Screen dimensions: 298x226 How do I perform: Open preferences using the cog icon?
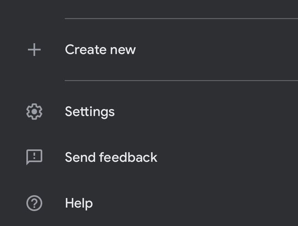pos(34,111)
